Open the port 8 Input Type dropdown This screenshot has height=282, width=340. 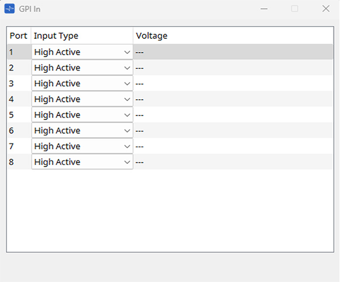pyautogui.click(x=82, y=162)
